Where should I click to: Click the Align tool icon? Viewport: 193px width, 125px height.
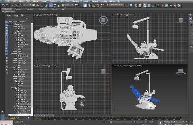(131, 5)
